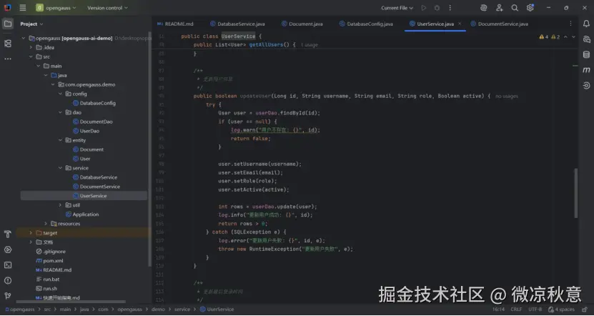Expand the util package
Viewport: 594px width, 316px height.
coord(60,205)
